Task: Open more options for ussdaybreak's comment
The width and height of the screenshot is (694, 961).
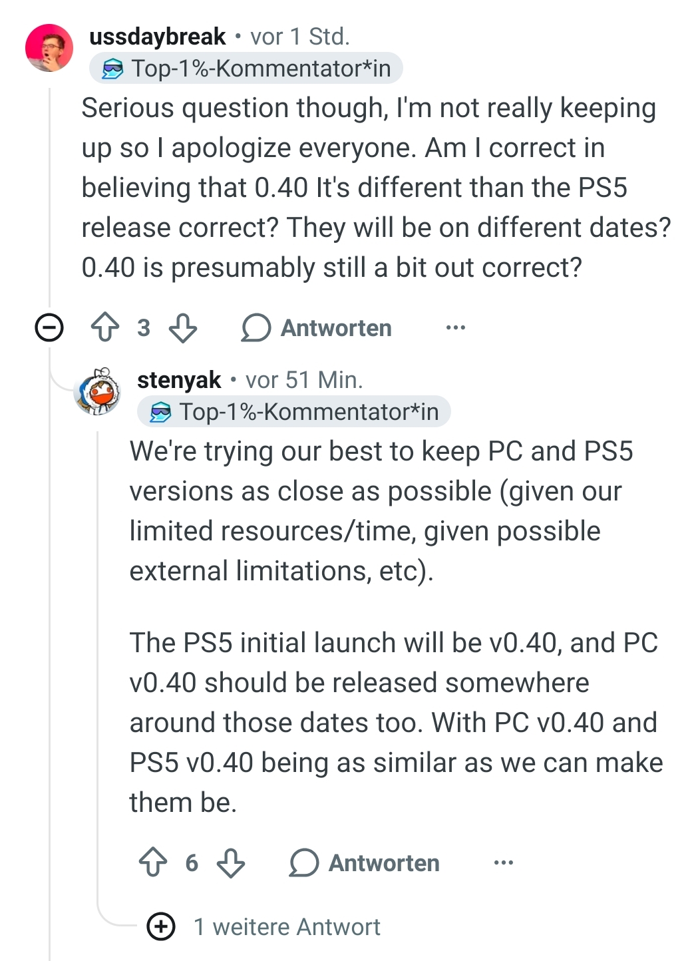Action: click(456, 328)
